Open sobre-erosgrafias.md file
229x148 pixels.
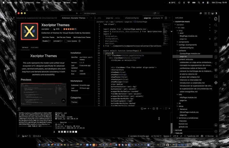tap(189, 92)
